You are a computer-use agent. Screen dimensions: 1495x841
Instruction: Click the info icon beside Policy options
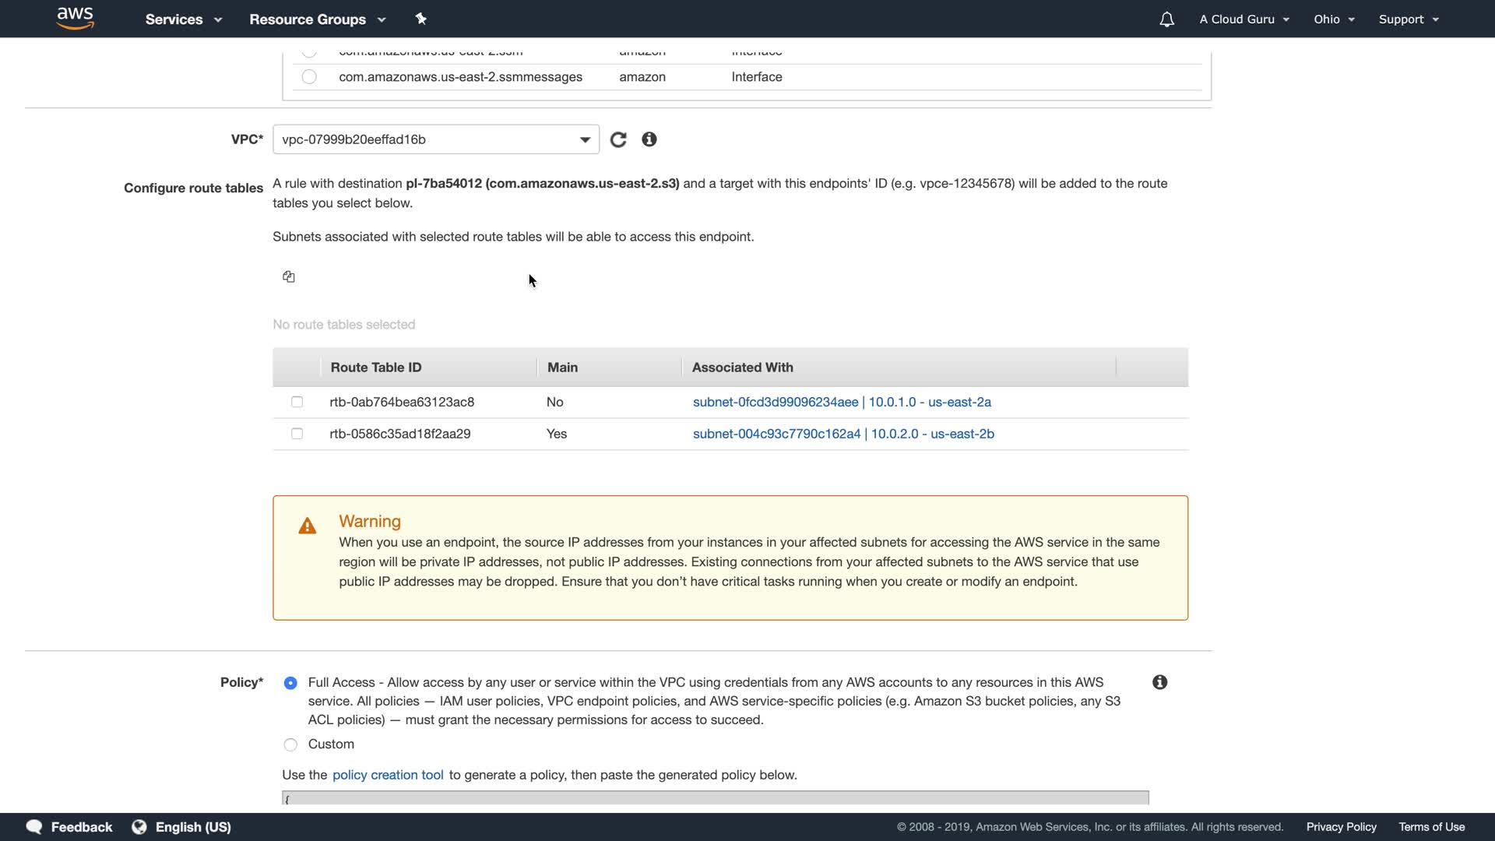tap(1159, 682)
